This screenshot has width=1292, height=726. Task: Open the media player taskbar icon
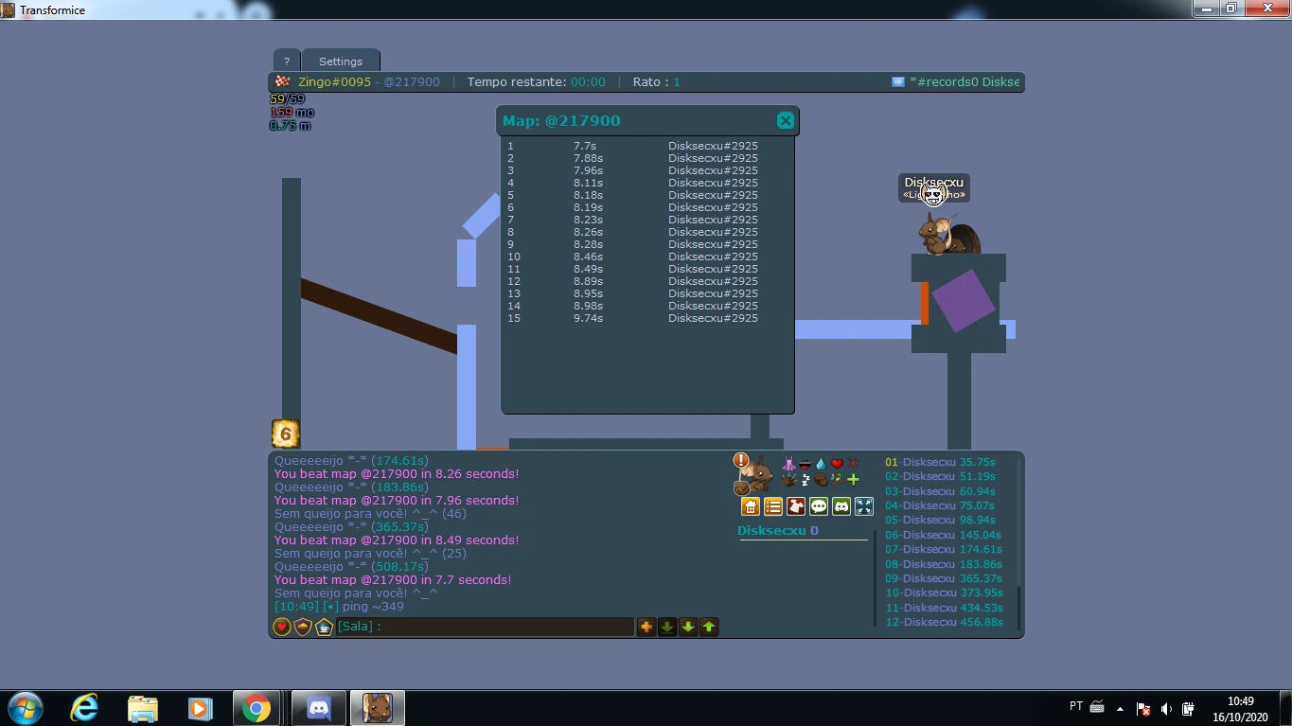point(200,708)
